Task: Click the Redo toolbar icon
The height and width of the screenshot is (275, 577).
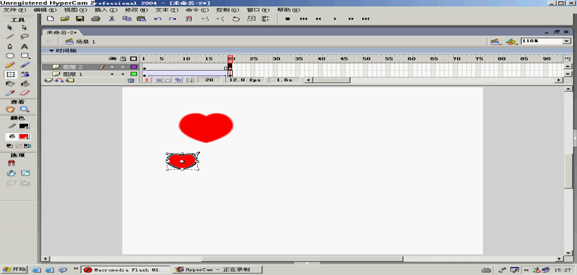Action: click(x=172, y=19)
